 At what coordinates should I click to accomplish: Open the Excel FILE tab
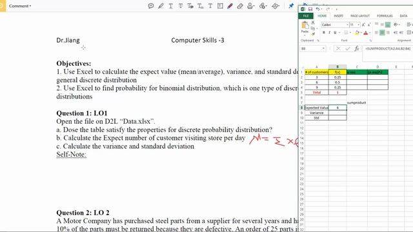pyautogui.click(x=305, y=15)
